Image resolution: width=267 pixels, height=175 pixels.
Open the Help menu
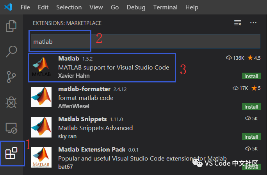[192, 7]
